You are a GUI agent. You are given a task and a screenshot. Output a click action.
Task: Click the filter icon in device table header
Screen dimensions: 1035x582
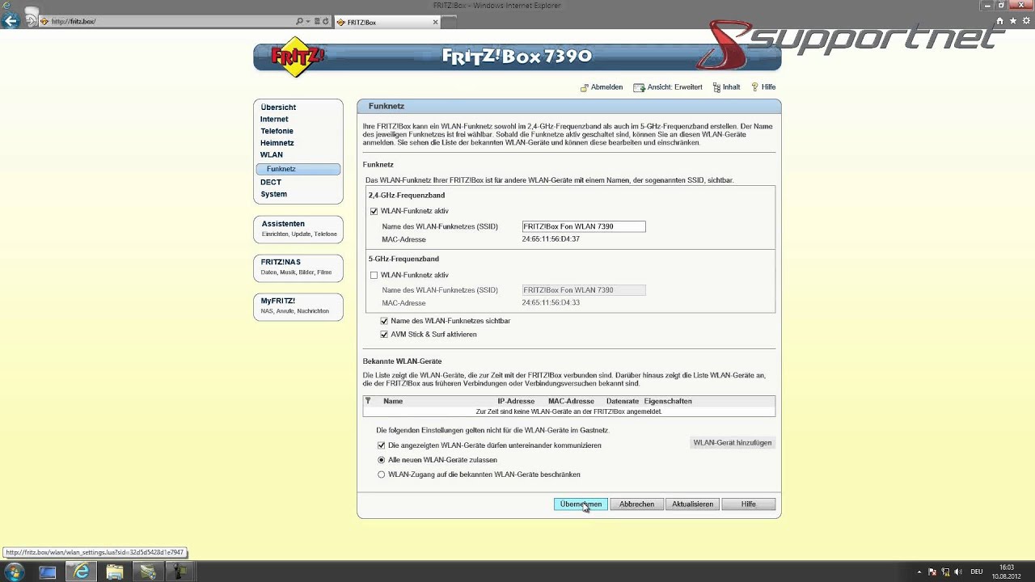tap(368, 401)
